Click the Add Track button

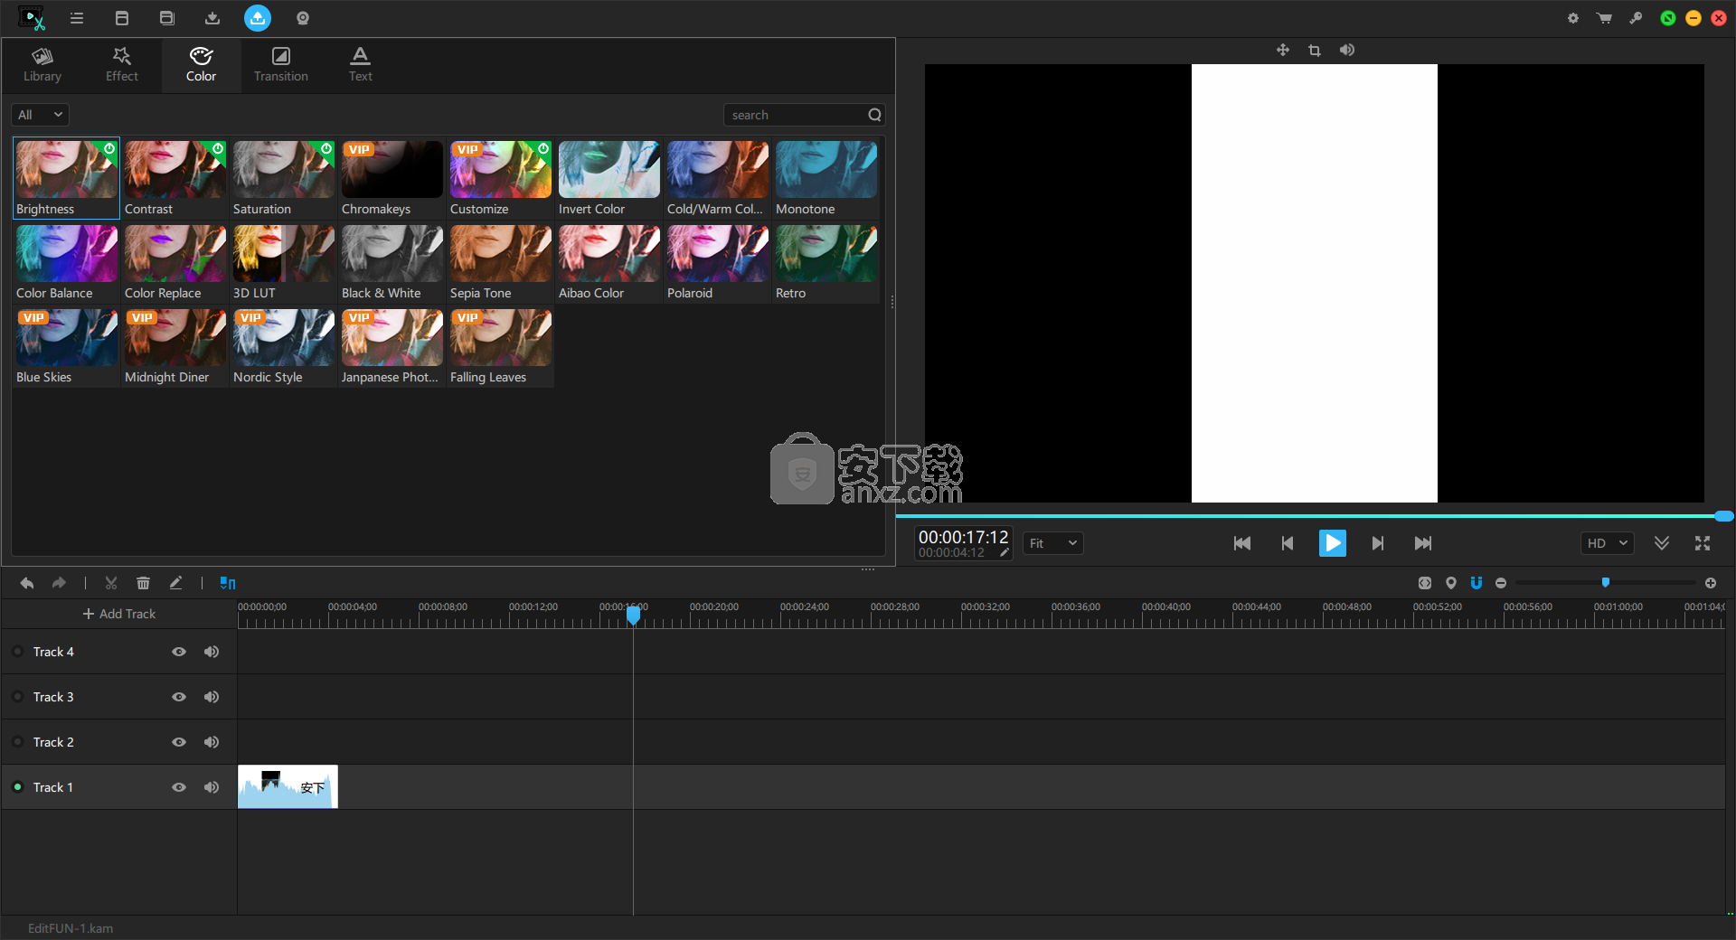pos(119,614)
